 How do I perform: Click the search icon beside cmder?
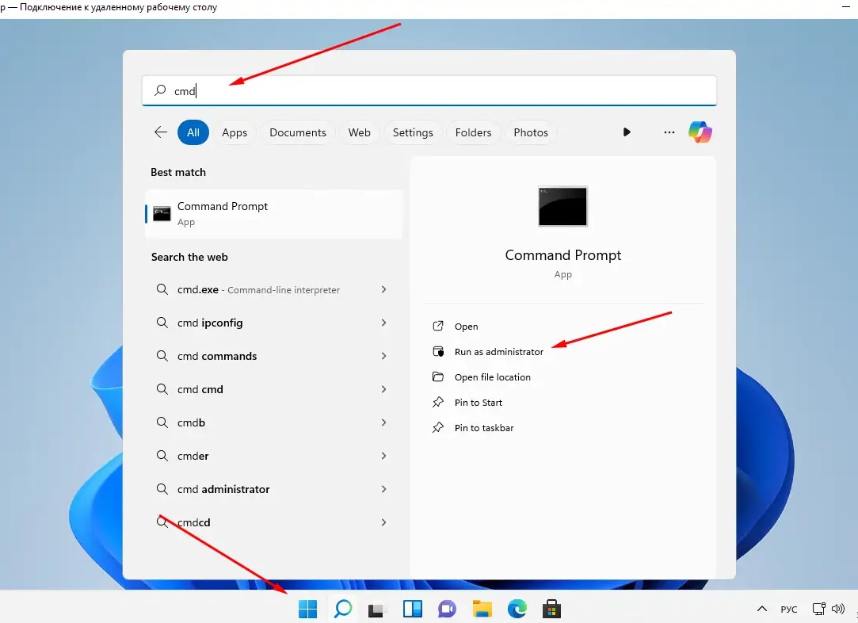click(x=162, y=456)
